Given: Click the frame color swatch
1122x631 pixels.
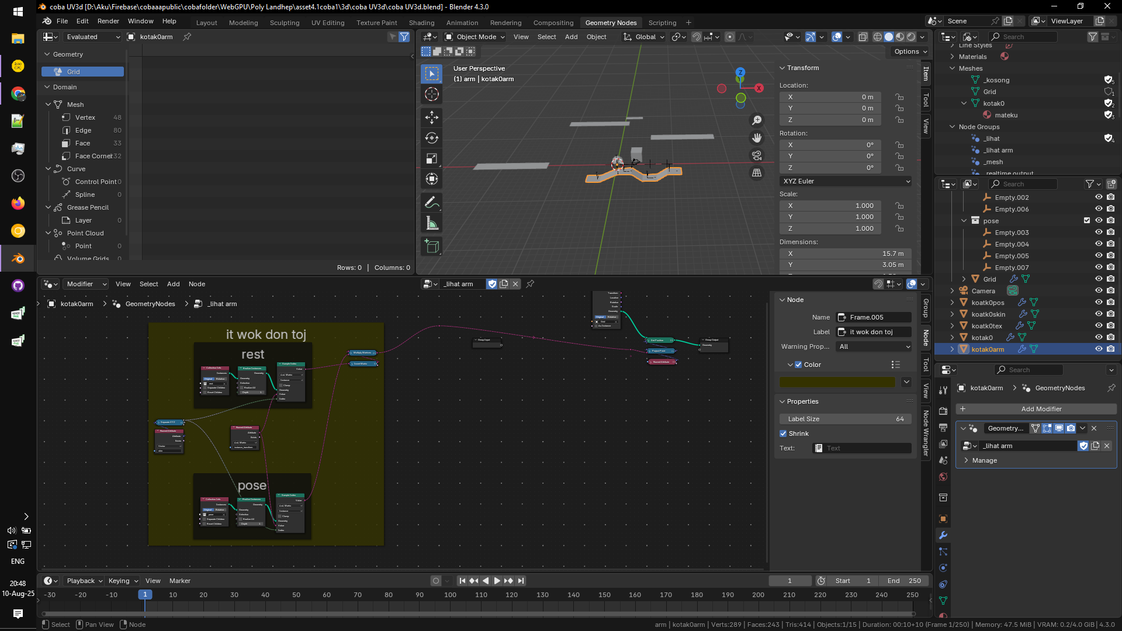Looking at the screenshot, I should point(837,382).
